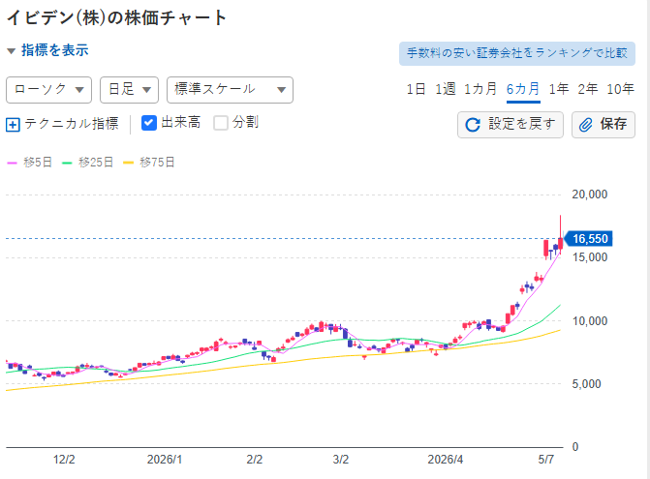Viewport: 650px width, 479px height.
Task: Click the テクニカル指標 plus icon
Action: [x=13, y=124]
